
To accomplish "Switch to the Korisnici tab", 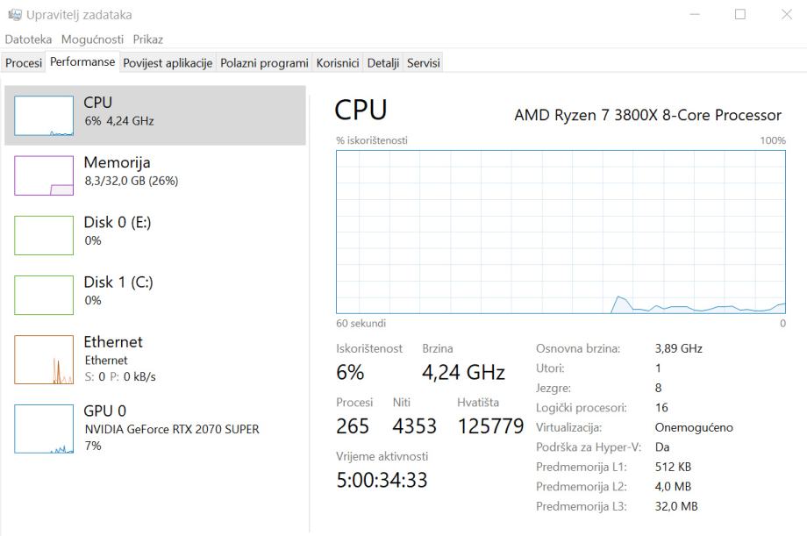I will [x=338, y=63].
